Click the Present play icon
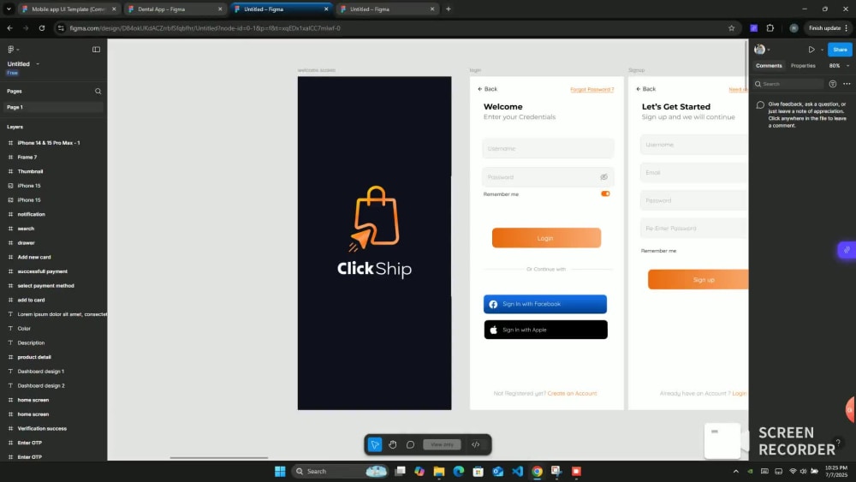 pos(811,49)
